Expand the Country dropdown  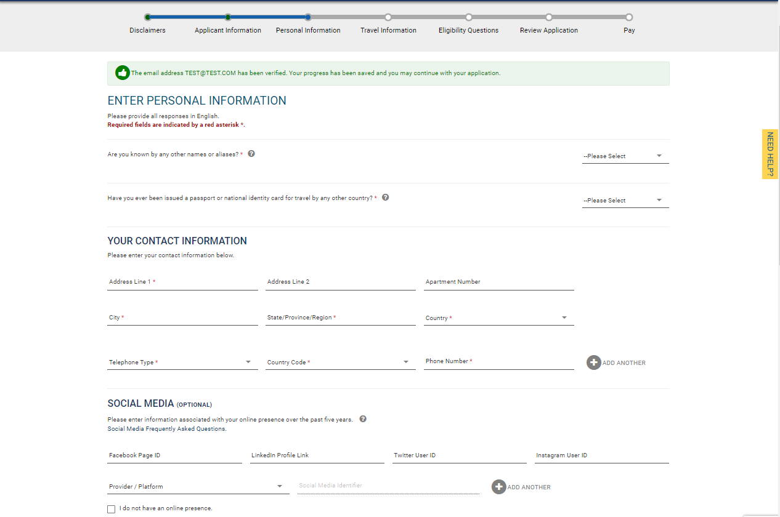(x=498, y=318)
